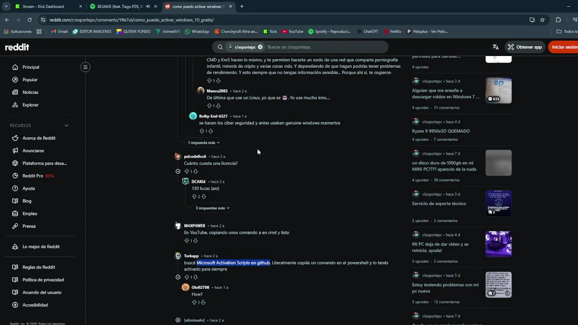Open 'un disco duro de 1000gb' post
578x325 pixels.
tap(444, 166)
